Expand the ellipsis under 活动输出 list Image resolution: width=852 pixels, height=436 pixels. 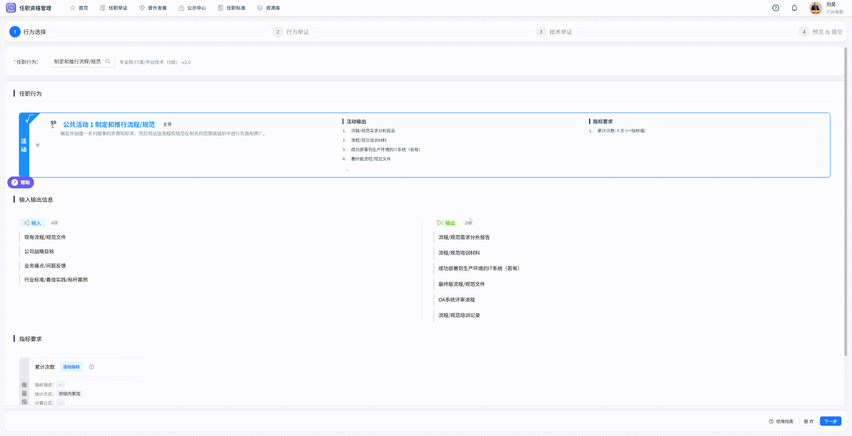pyautogui.click(x=347, y=169)
